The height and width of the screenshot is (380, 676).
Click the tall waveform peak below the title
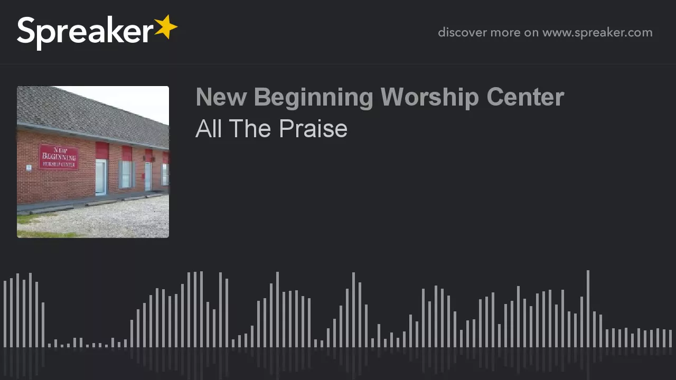click(201, 309)
